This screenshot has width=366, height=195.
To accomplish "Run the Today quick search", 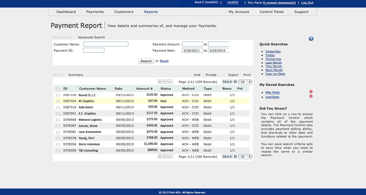I will [x=270, y=55].
